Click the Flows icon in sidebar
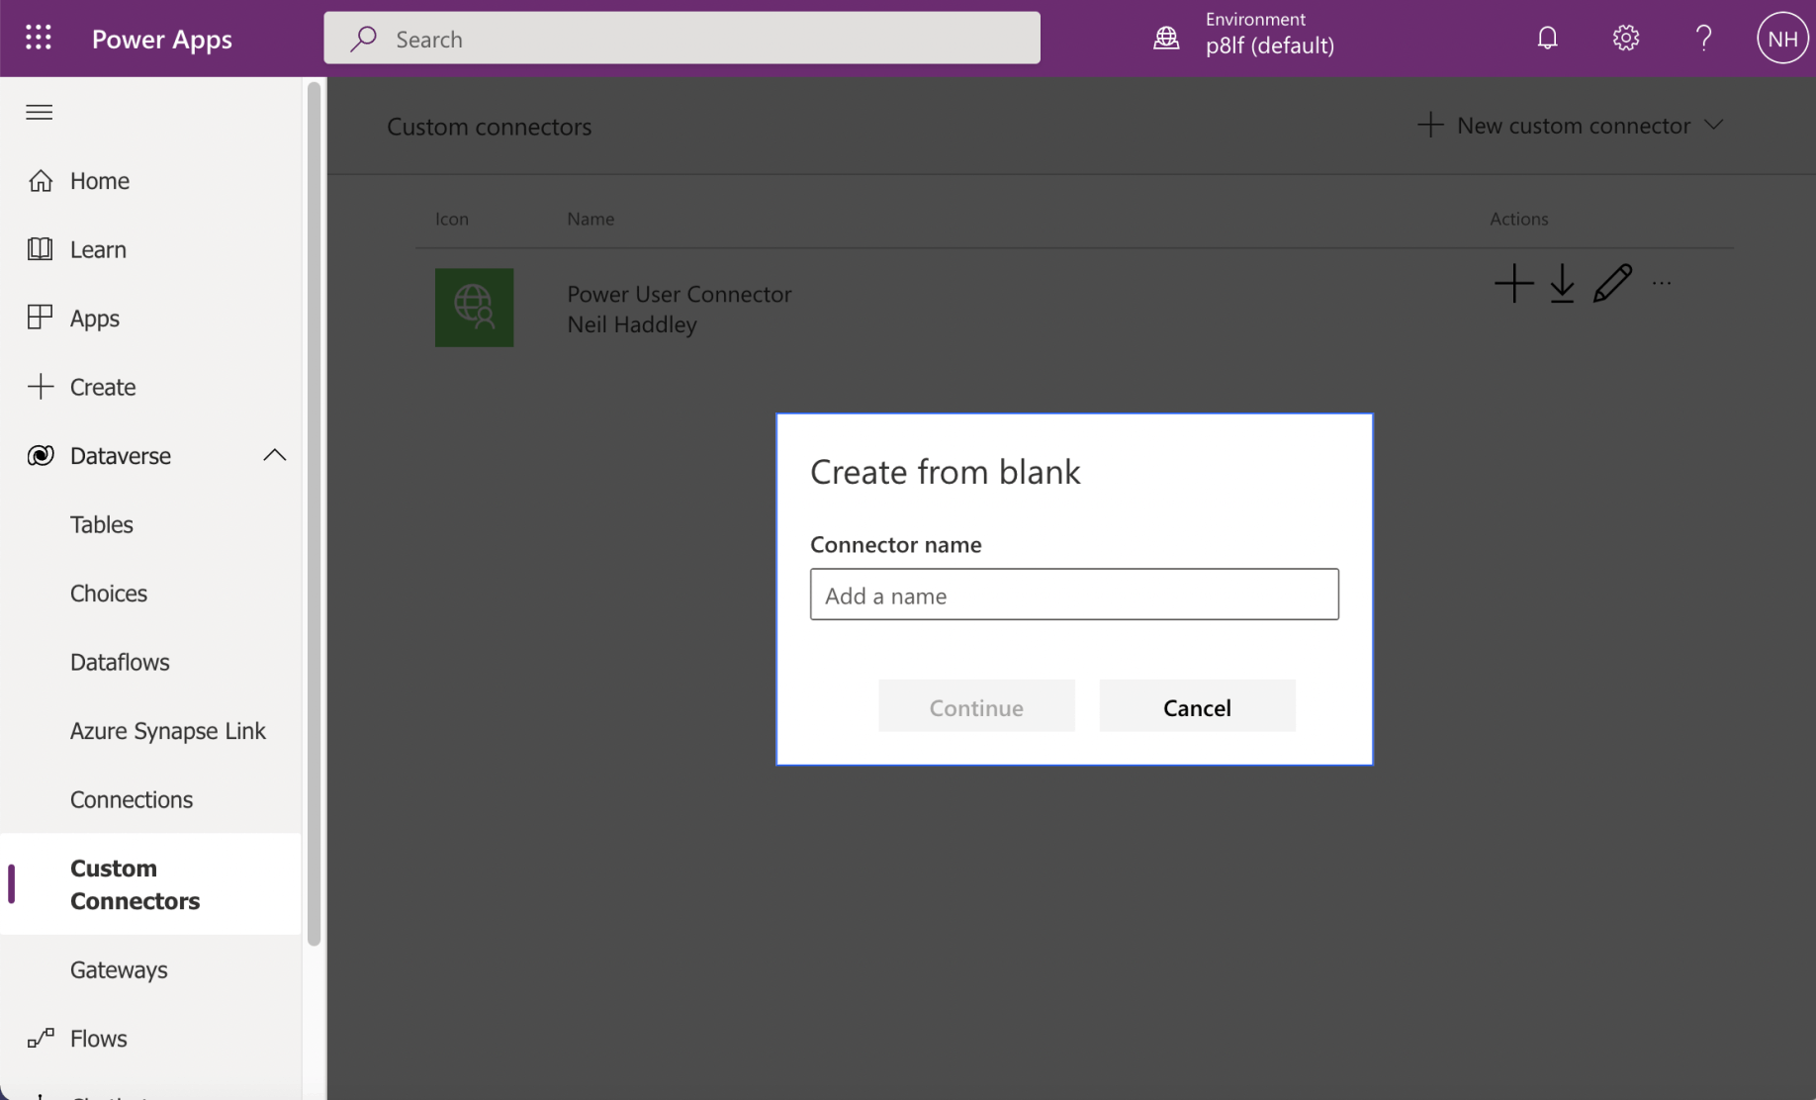This screenshot has width=1816, height=1100. pos(41,1038)
